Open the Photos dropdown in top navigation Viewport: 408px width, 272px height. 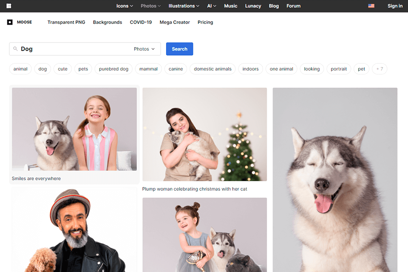tap(150, 6)
